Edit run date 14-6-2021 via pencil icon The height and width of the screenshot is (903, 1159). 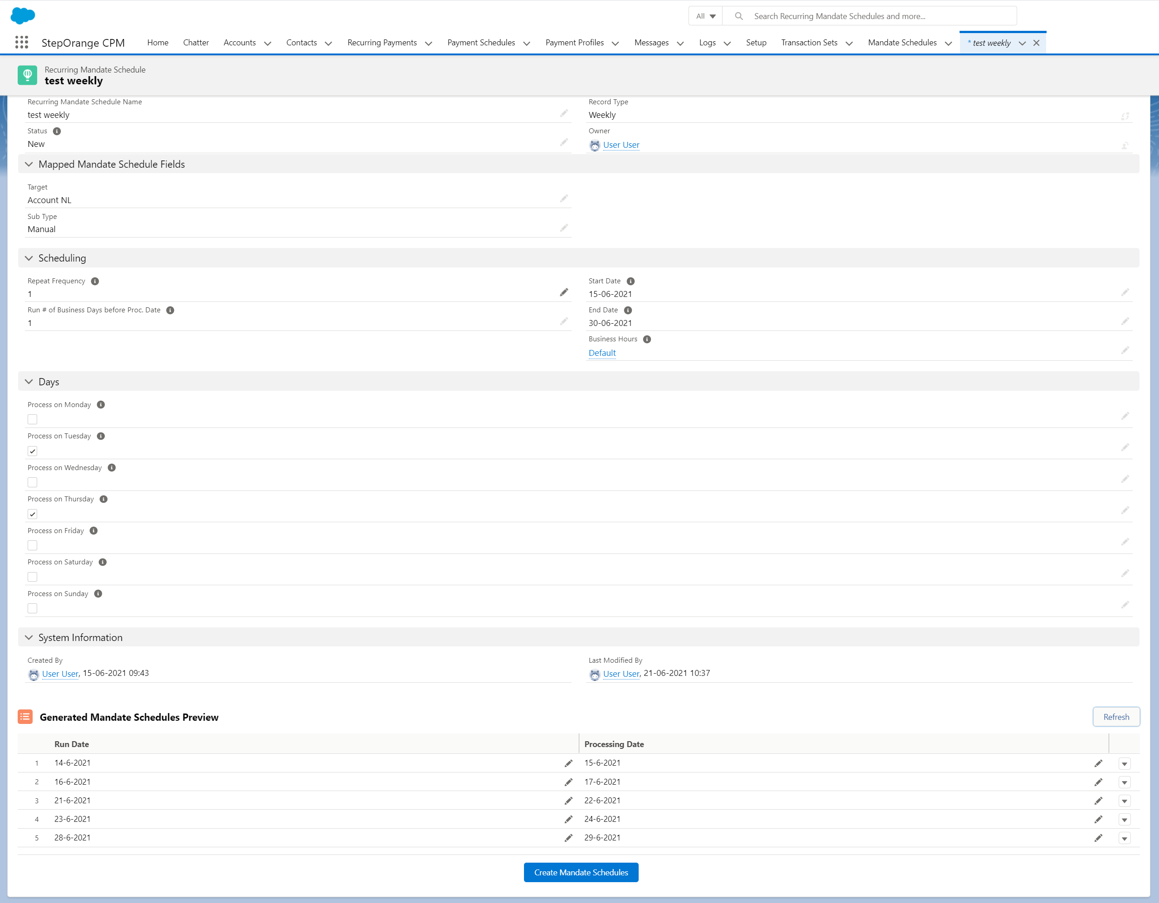click(568, 763)
